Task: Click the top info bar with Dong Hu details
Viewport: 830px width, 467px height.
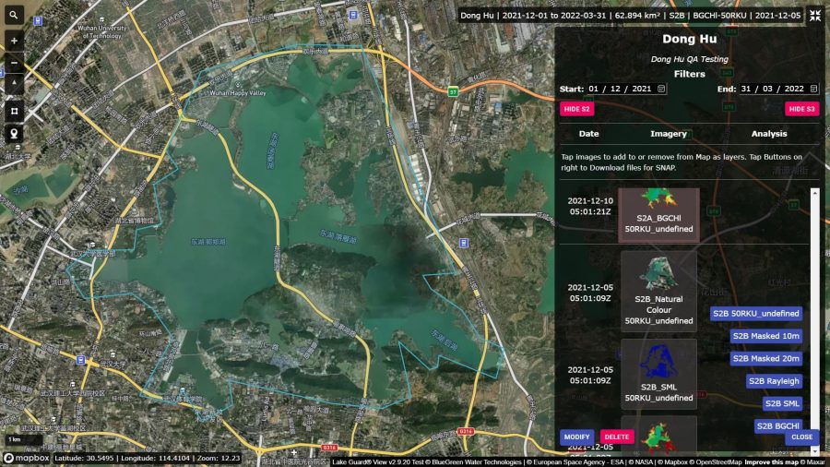Action: pos(631,16)
